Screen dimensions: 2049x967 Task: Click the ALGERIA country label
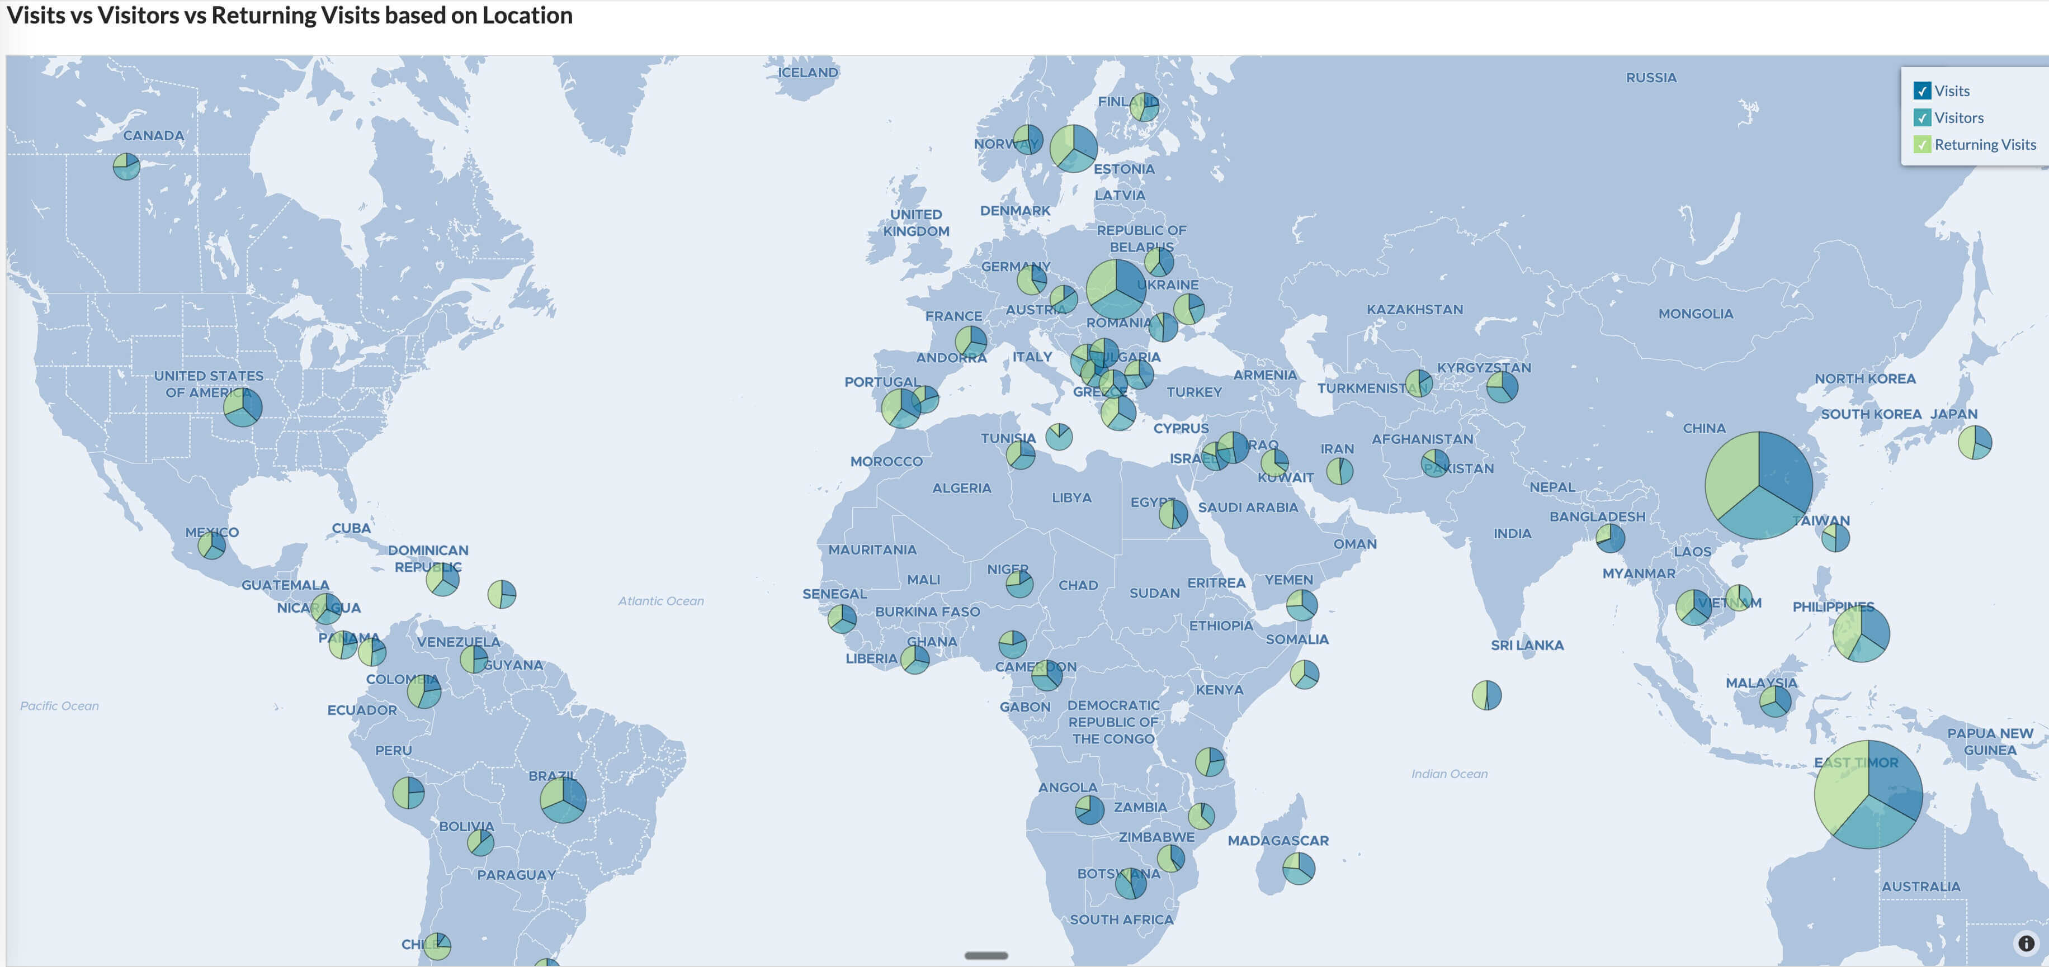point(962,489)
